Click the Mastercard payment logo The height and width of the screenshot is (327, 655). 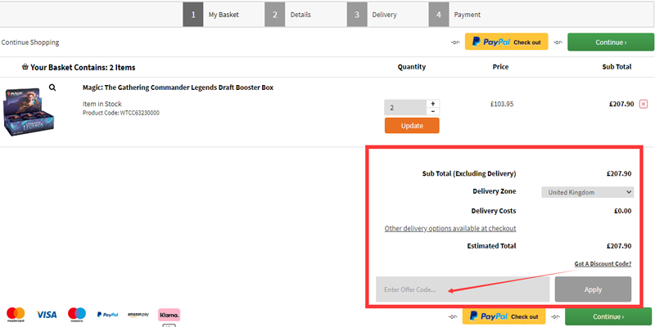(16, 315)
